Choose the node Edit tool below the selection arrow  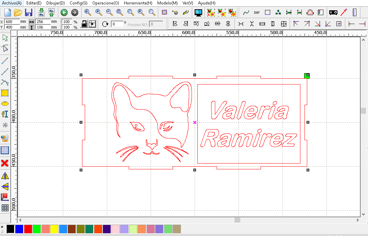(x=5, y=48)
